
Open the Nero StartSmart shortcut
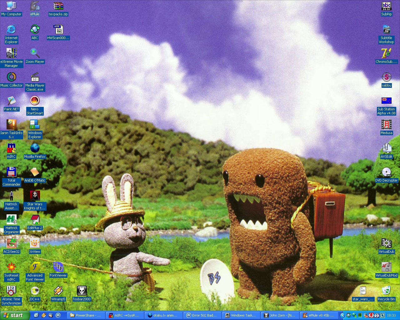pyautogui.click(x=35, y=105)
